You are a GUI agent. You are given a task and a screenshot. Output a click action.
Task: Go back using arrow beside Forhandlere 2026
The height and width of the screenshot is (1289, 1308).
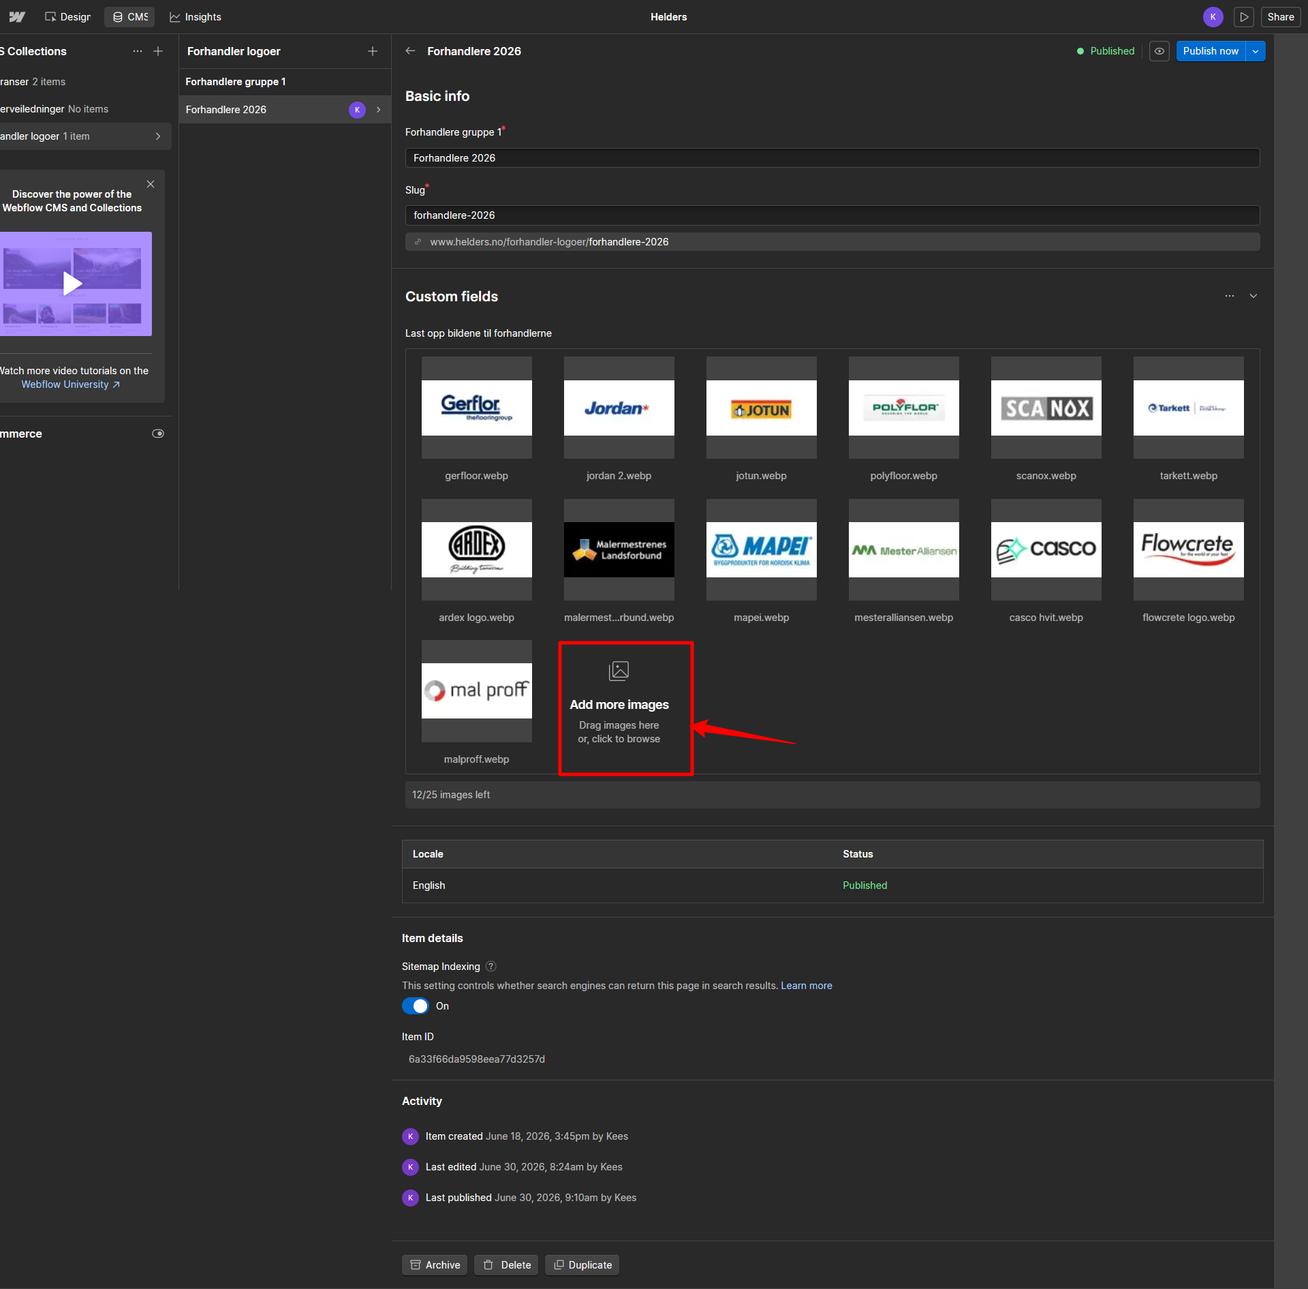click(x=410, y=51)
